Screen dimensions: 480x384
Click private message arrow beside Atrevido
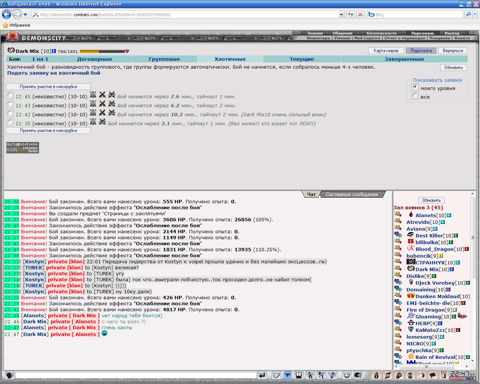coord(398,221)
